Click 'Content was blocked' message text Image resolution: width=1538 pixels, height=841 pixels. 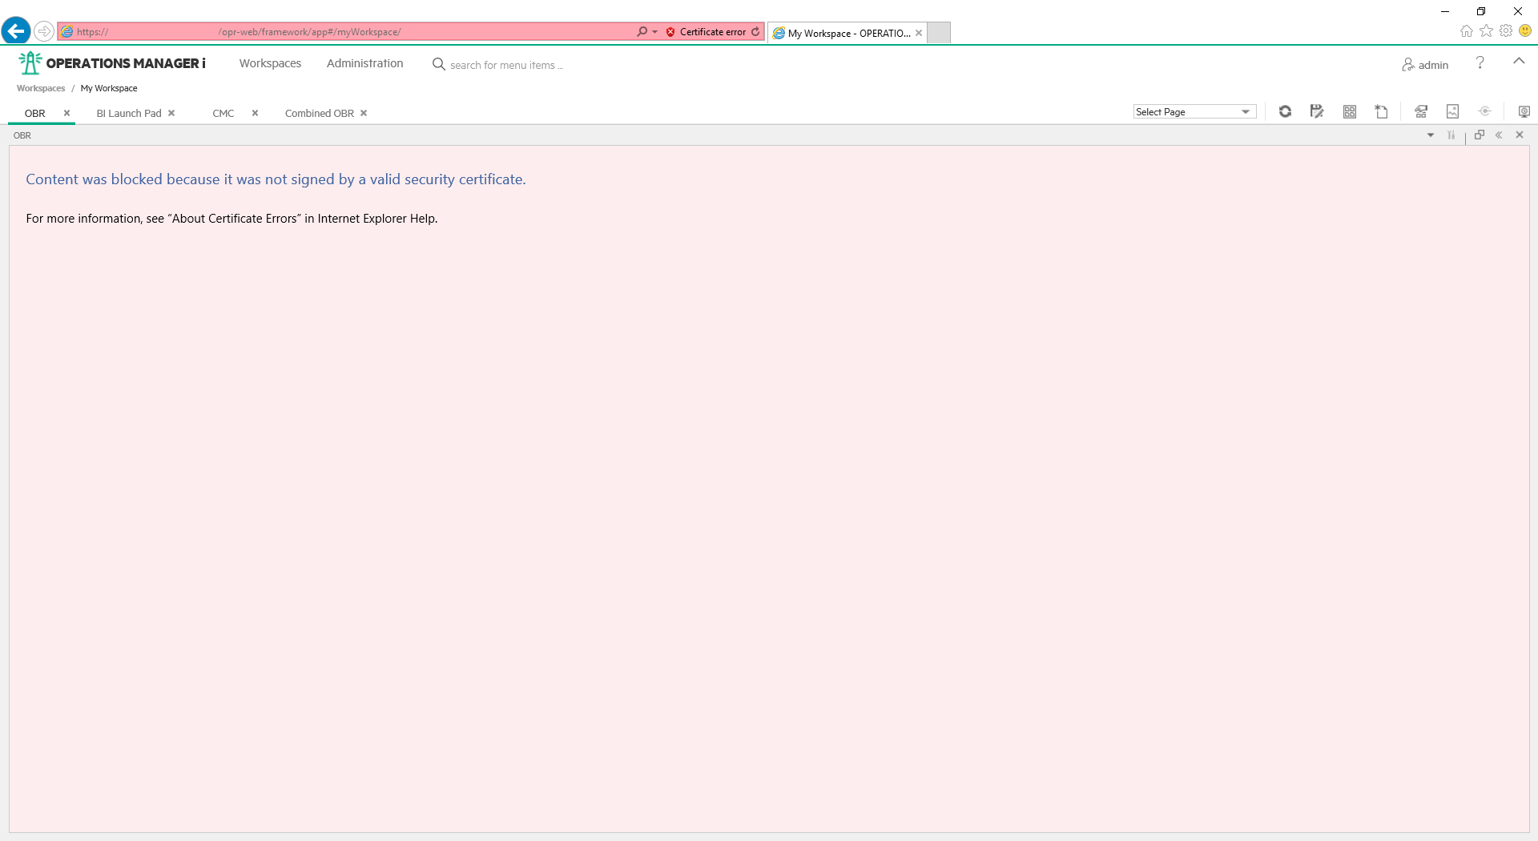pyautogui.click(x=276, y=179)
